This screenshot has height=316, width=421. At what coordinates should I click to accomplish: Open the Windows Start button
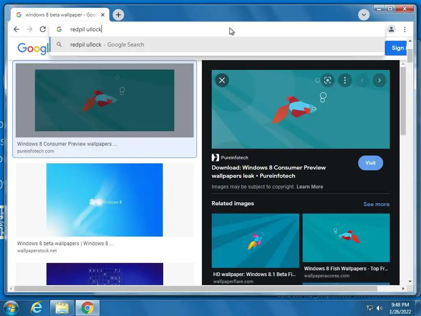pyautogui.click(x=10, y=308)
